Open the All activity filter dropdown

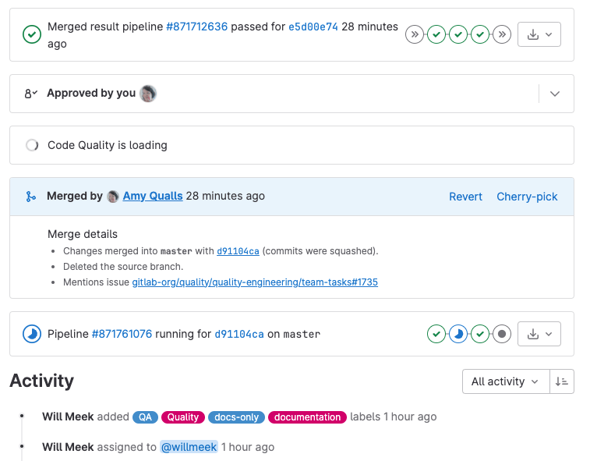click(x=505, y=381)
